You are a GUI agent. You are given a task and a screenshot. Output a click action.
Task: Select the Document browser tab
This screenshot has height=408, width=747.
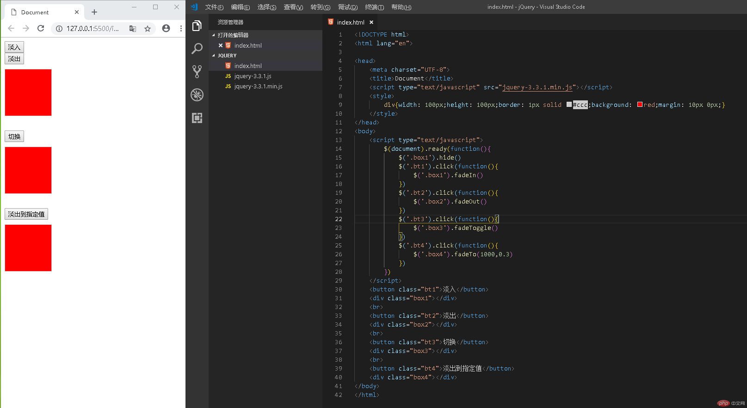(44, 12)
